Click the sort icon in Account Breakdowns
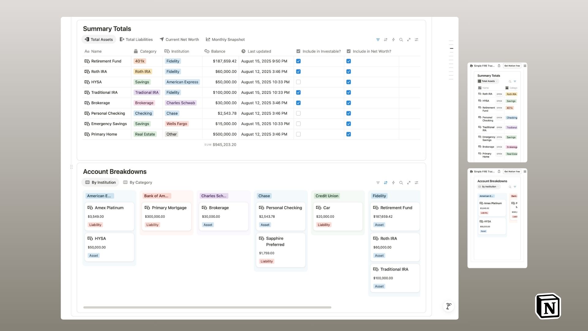Image resolution: width=588 pixels, height=331 pixels. click(386, 183)
